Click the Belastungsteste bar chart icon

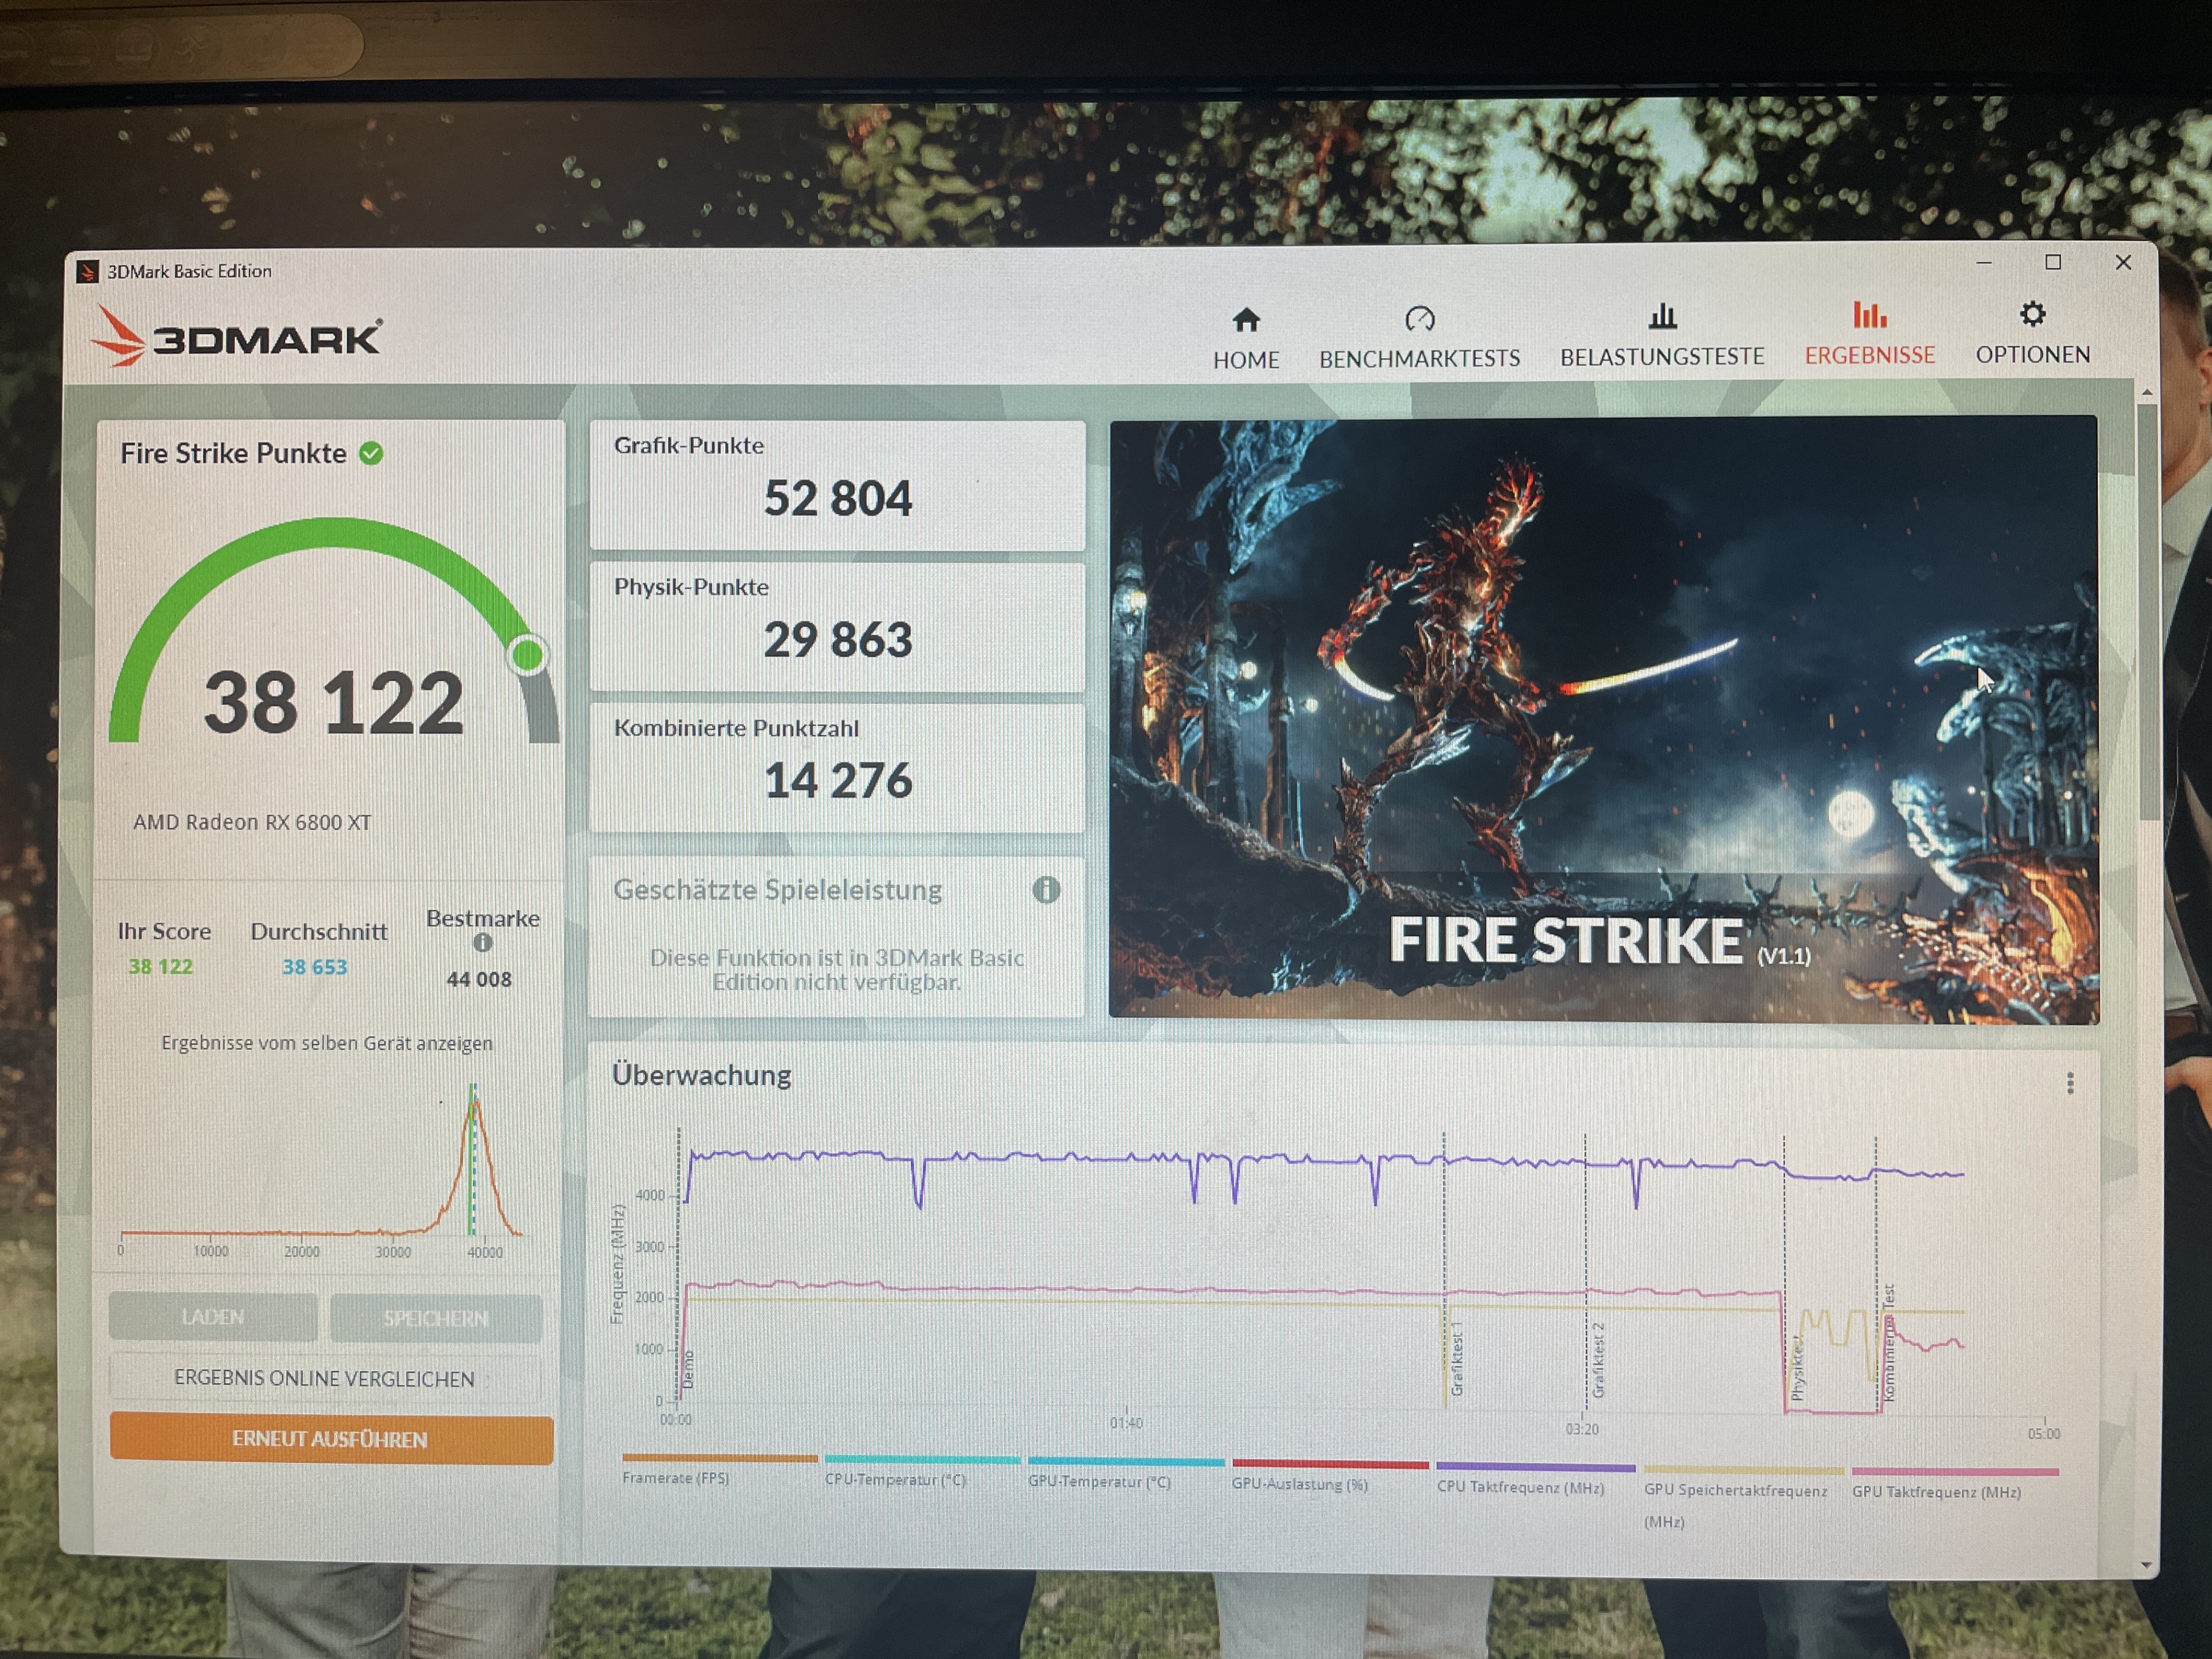pos(1662,317)
